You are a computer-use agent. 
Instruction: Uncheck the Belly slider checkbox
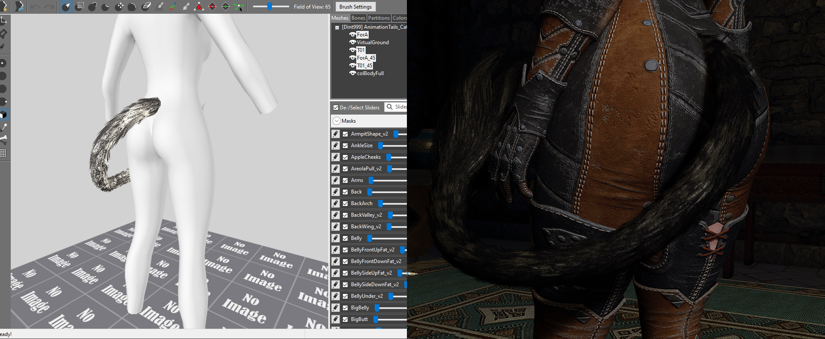pos(345,238)
